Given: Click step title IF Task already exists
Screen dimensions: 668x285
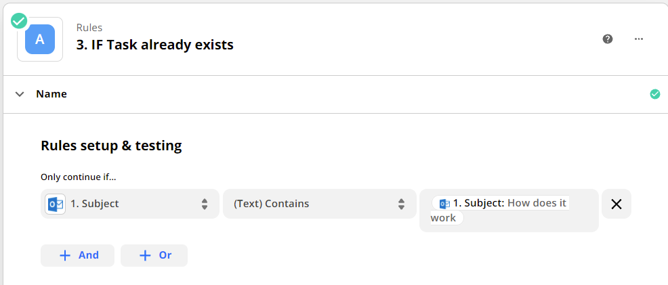Looking at the screenshot, I should coord(155,45).
